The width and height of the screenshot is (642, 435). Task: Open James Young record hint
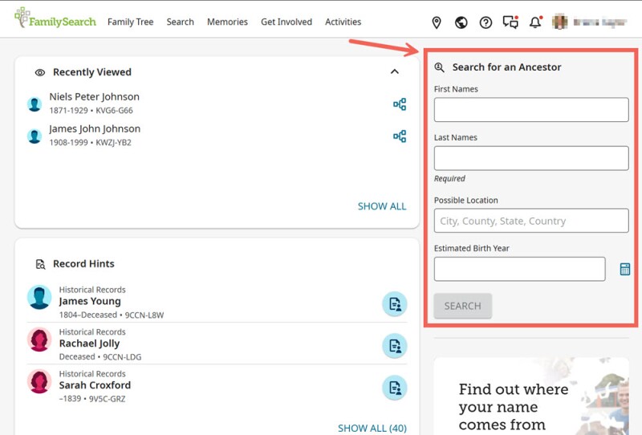(x=90, y=301)
